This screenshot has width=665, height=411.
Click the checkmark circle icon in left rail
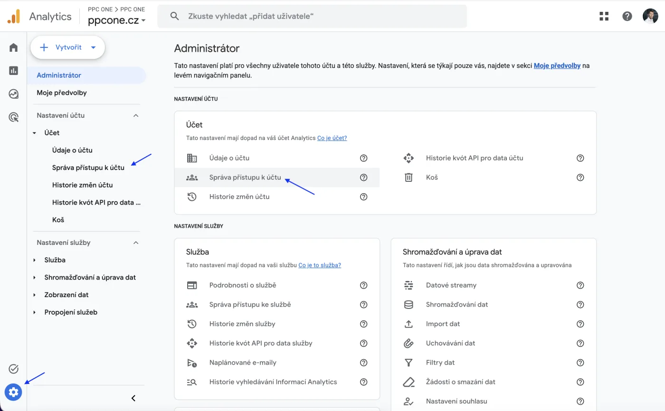click(x=13, y=369)
